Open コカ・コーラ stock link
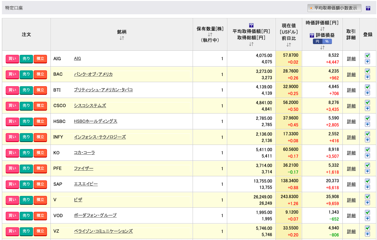 (84, 153)
